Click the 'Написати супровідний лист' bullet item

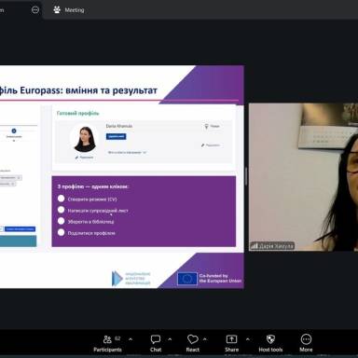(x=93, y=211)
